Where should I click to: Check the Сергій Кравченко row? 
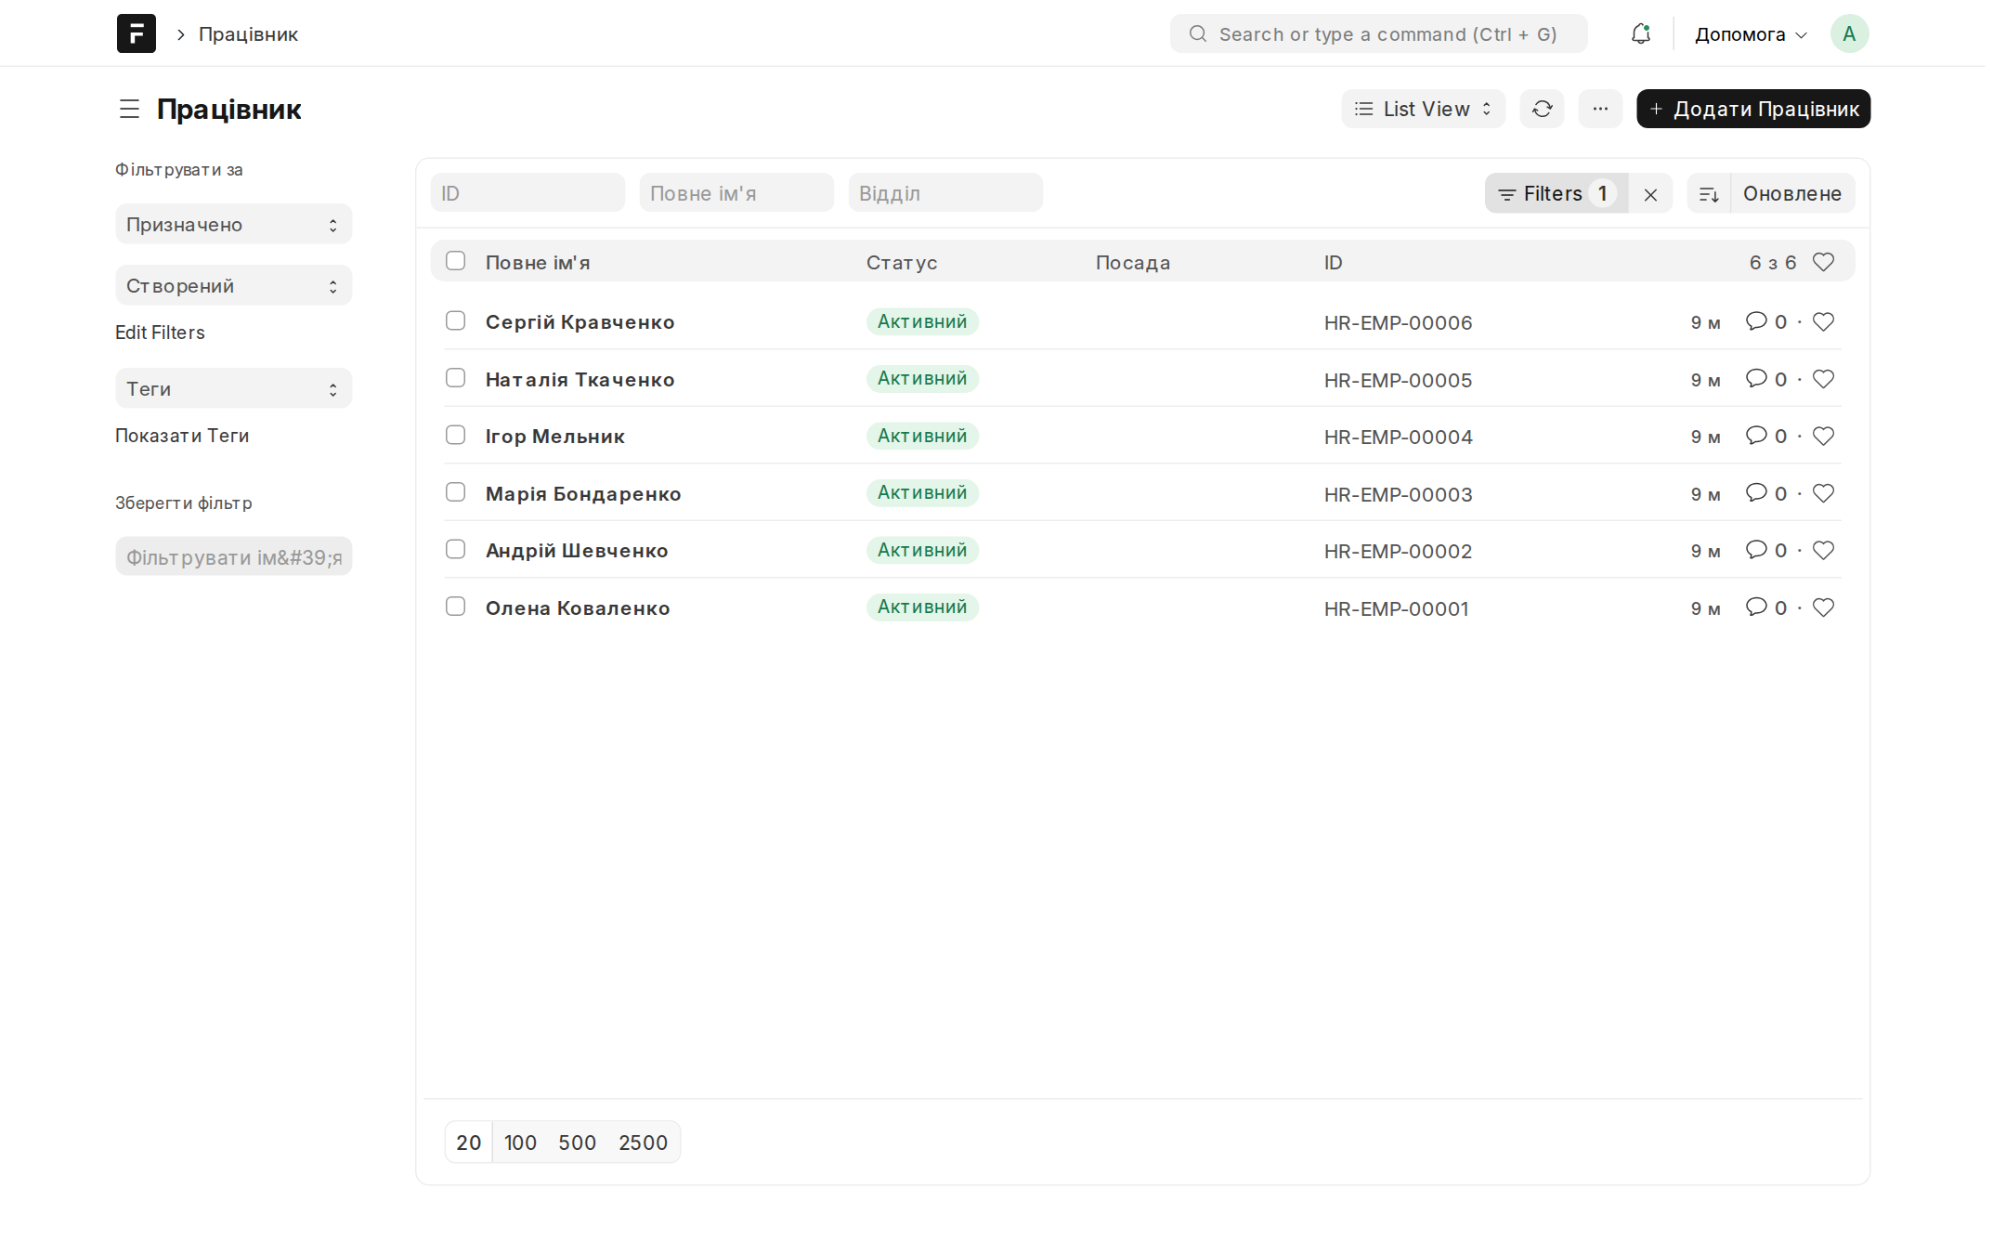click(x=455, y=320)
